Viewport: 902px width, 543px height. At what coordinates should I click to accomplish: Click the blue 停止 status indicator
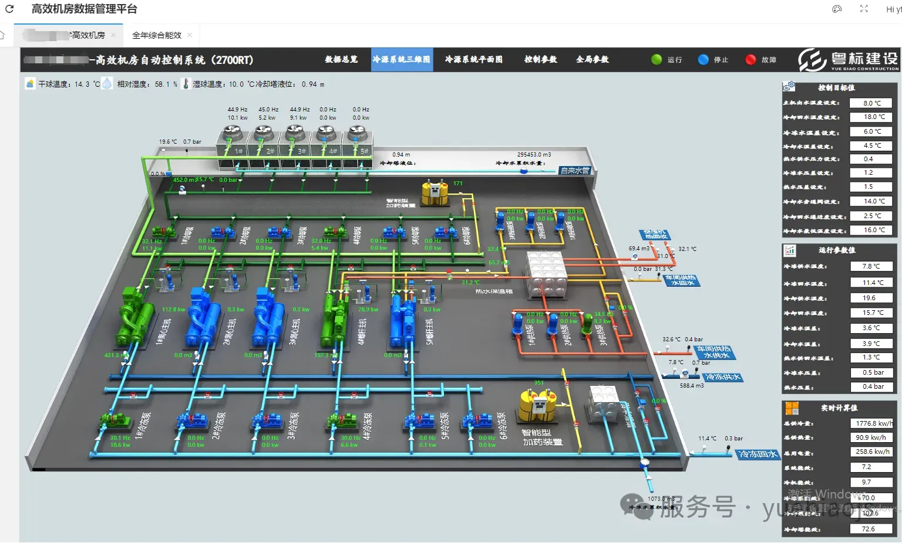pos(703,60)
